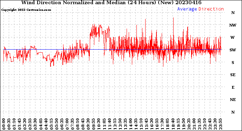Click the 04:05 time axis label
Screen dimensions: 242x131
pyautogui.click(x=41, y=124)
